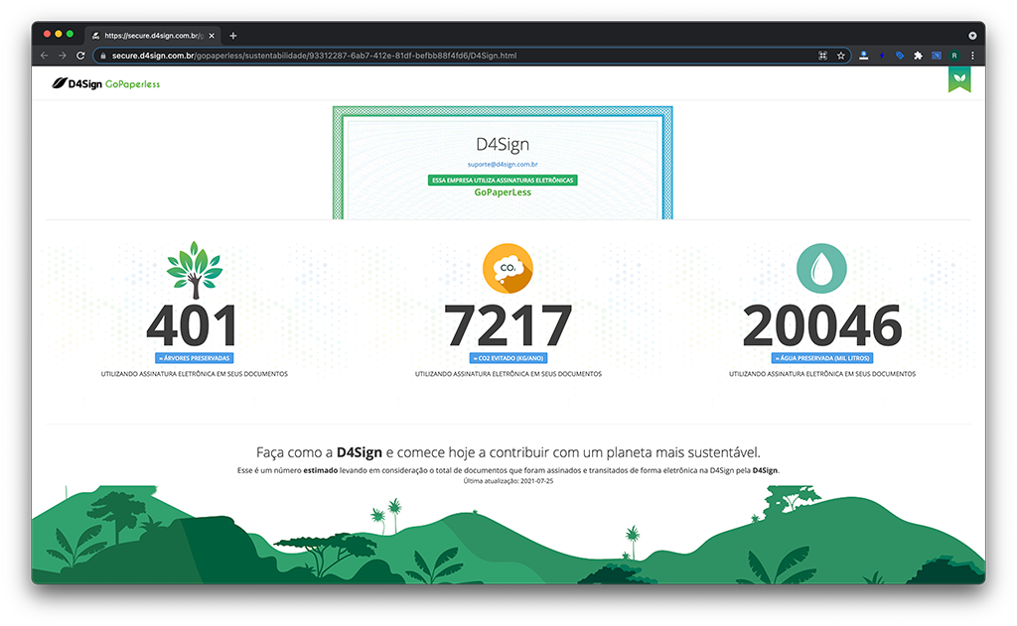Click the URL address bar field
The width and height of the screenshot is (1017, 626).
click(454, 56)
